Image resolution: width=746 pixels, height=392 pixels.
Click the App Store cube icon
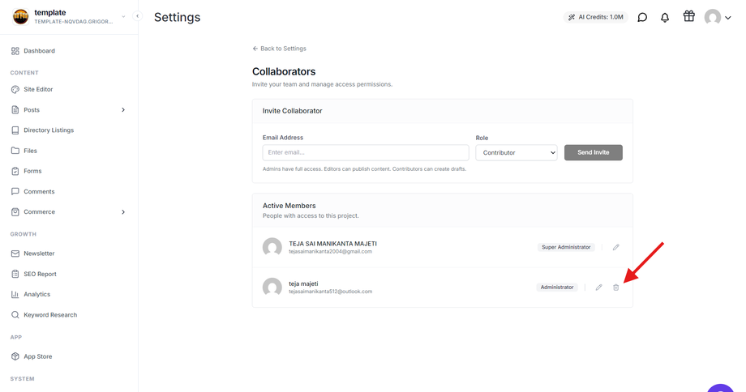click(15, 356)
